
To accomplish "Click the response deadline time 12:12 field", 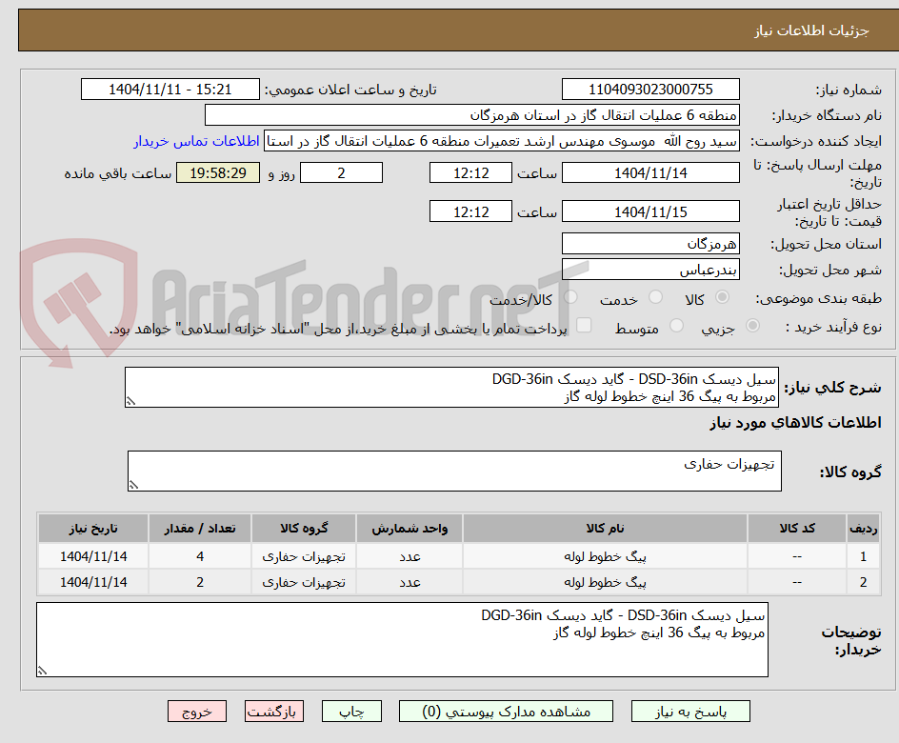I will [470, 172].
